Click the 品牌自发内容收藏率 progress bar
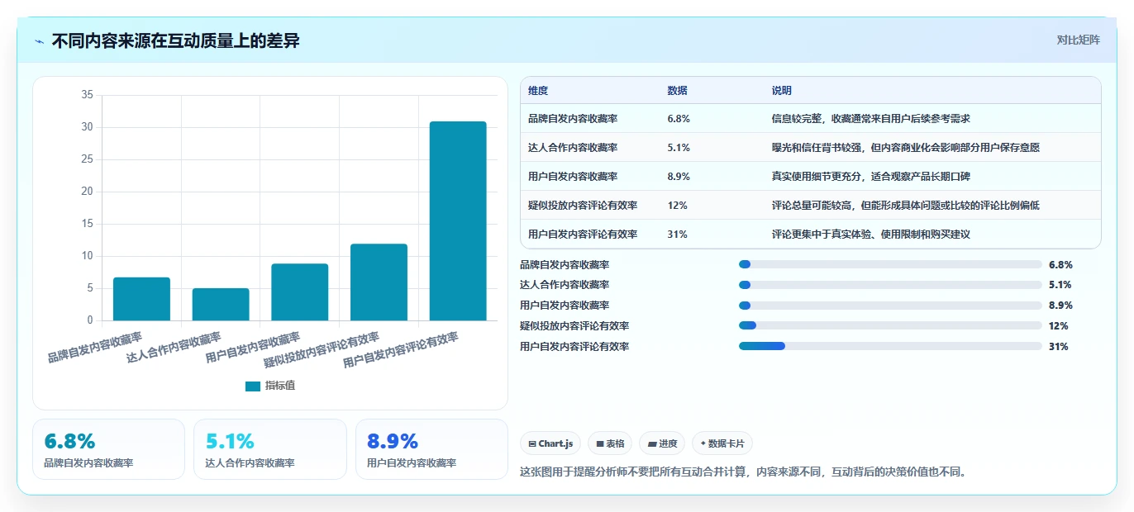The width and height of the screenshot is (1134, 512). pos(890,264)
